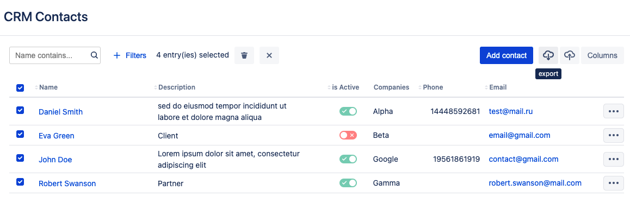This screenshot has width=630, height=203.
Task: Turn on Eva Green's is Active toggle
Action: (x=348, y=135)
